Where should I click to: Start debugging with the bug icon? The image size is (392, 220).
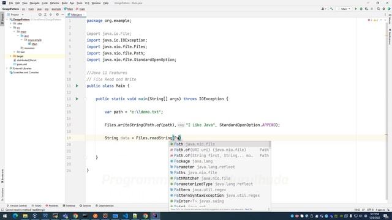(361, 9)
